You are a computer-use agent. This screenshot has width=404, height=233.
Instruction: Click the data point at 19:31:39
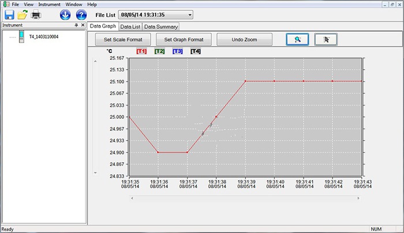point(245,81)
